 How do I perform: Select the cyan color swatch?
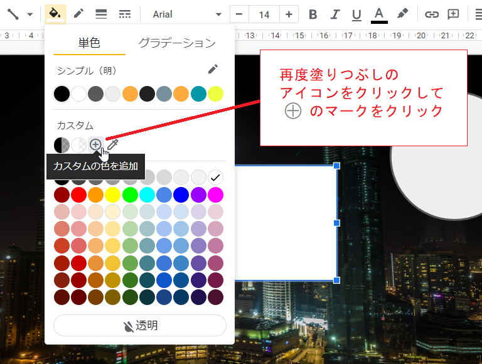tap(147, 195)
